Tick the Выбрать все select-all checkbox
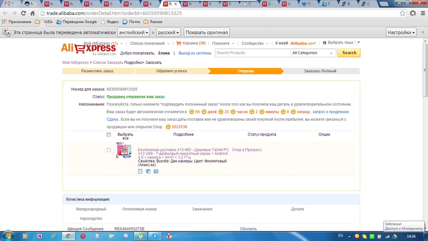 coord(109,135)
